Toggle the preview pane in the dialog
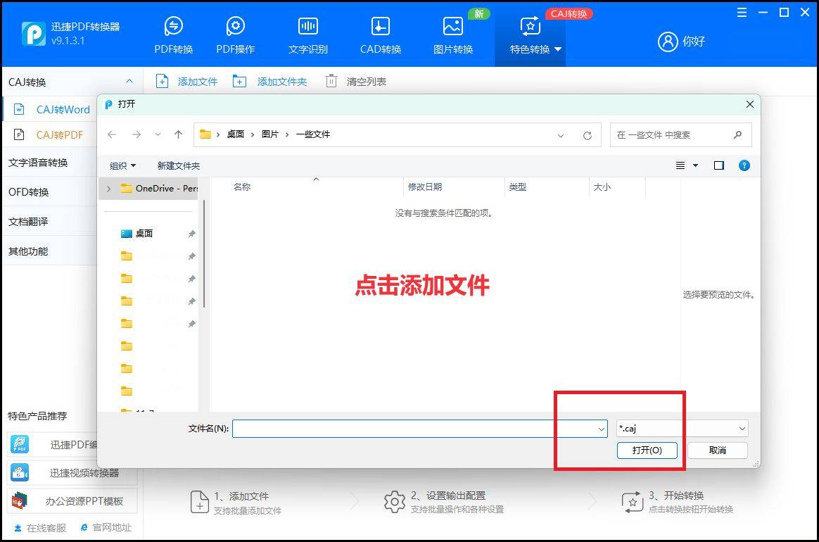Screen dimensions: 819x542 718,165
